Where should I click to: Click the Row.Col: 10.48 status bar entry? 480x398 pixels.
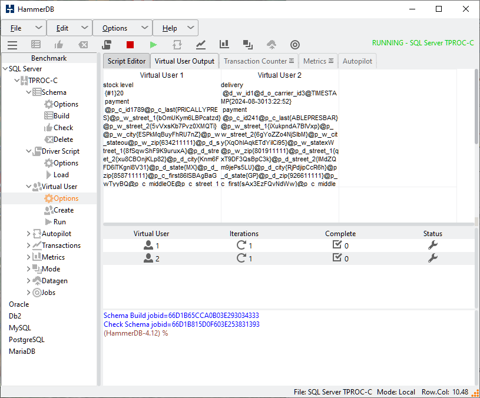(445, 392)
